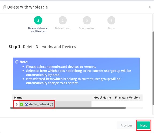Click the network icon beside demo_network(0)

click(x=26, y=104)
